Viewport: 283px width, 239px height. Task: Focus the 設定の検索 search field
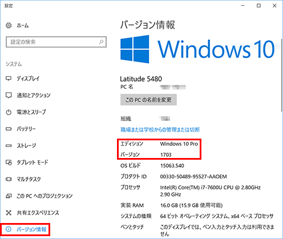coord(56,42)
